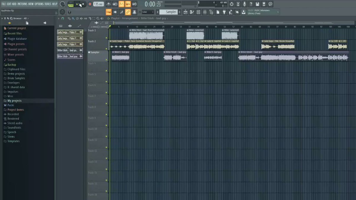Toggle the 3-2-1 recording countdown

(x=121, y=4)
